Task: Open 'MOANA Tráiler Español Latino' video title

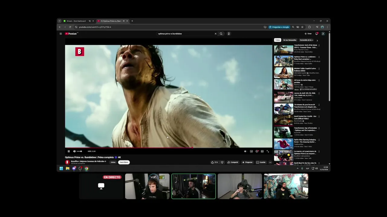Action: [x=305, y=69]
